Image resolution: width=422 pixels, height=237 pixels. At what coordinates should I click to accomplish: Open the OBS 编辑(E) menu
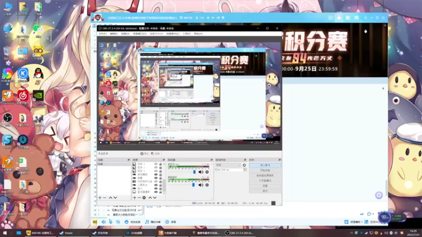coord(113,34)
